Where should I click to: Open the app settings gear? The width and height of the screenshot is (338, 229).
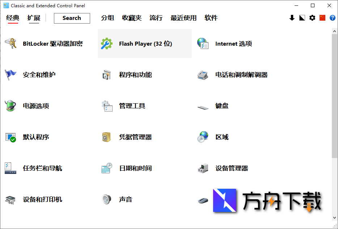312,18
